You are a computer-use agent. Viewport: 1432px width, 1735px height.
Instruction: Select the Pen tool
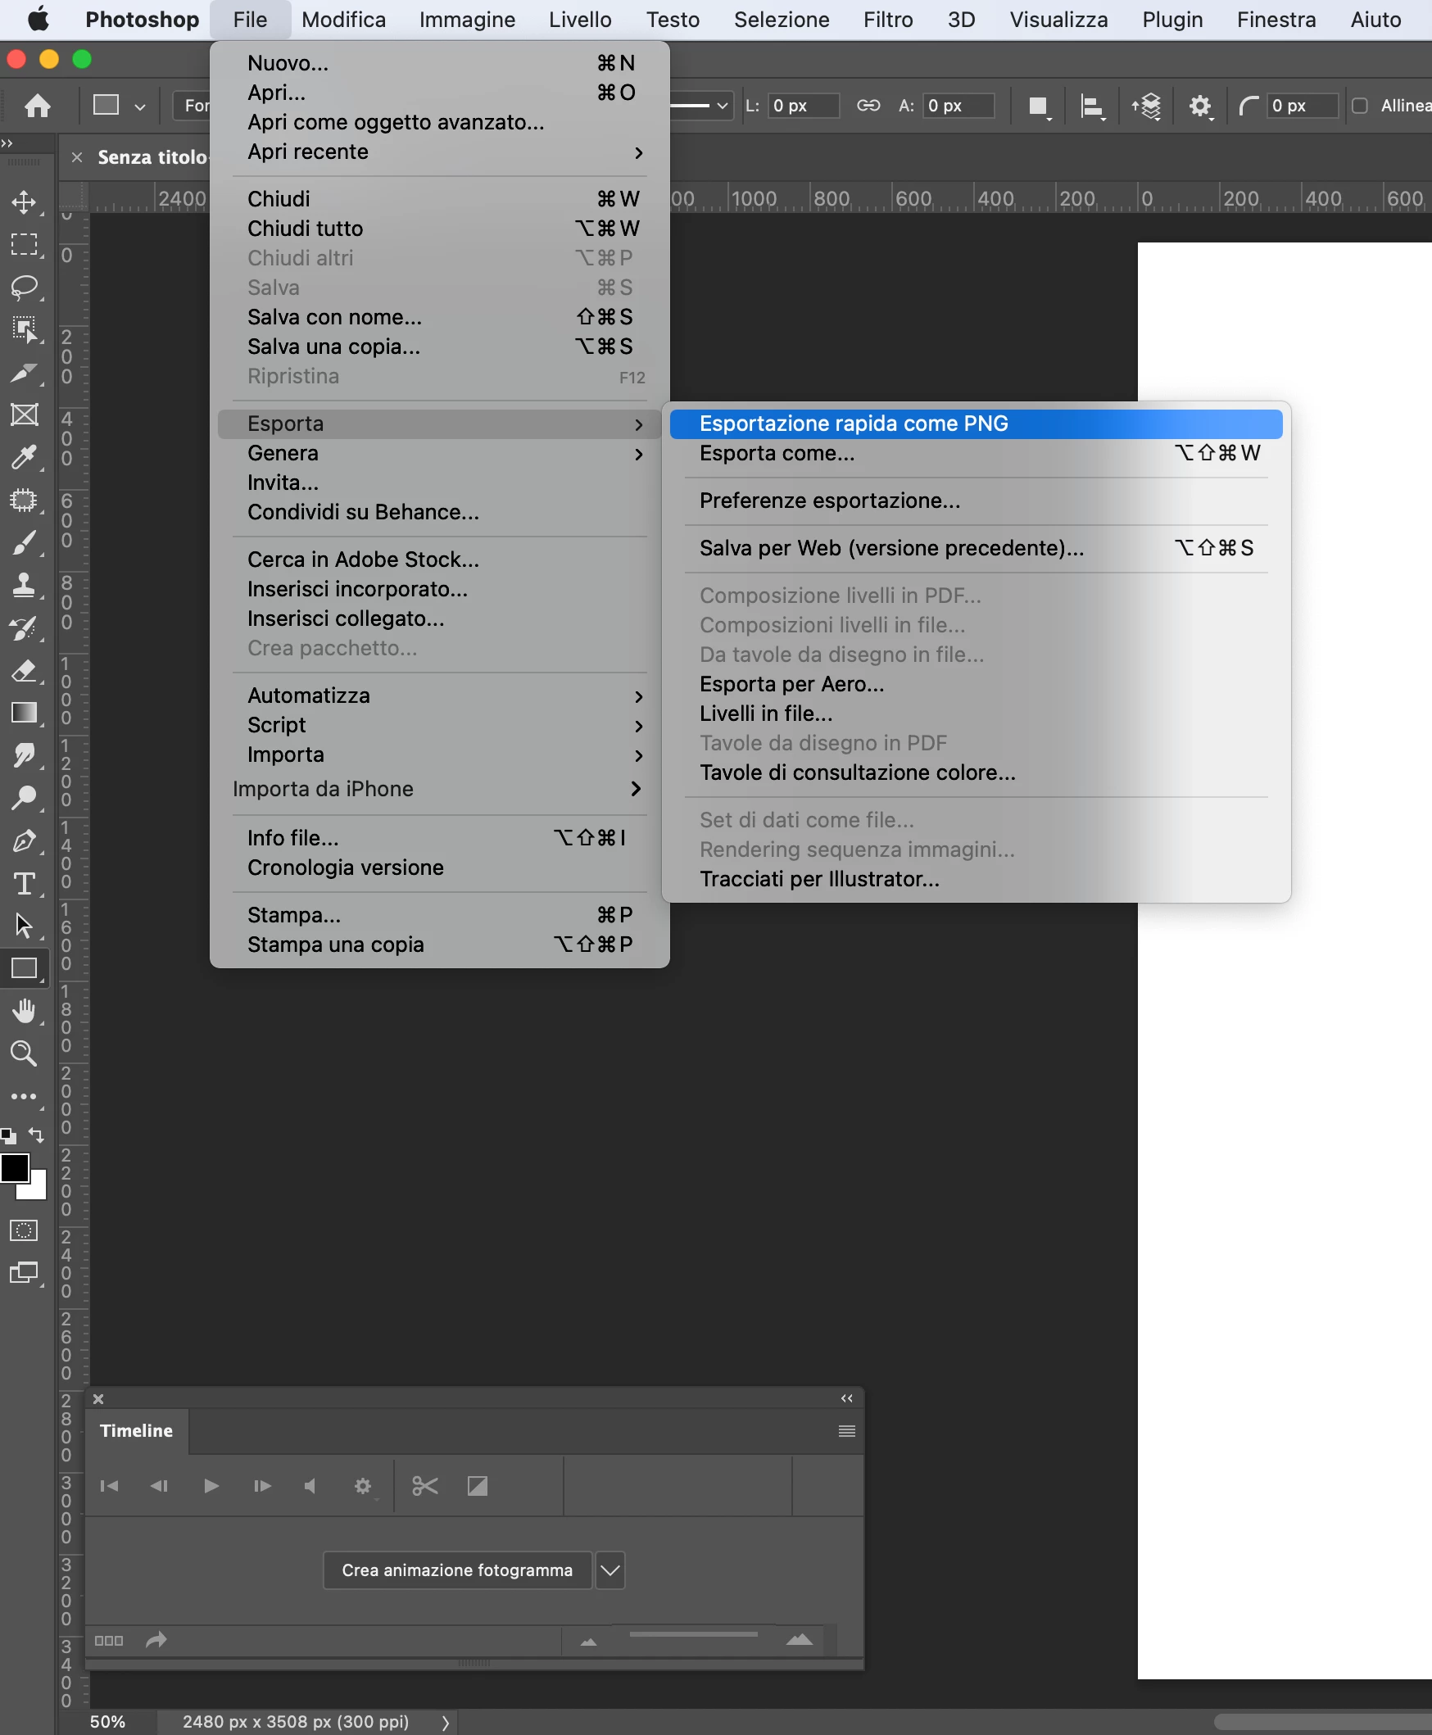click(24, 841)
